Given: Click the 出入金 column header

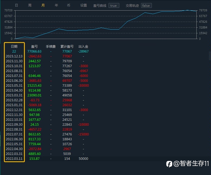Looking at the screenshot, I should (83, 47).
